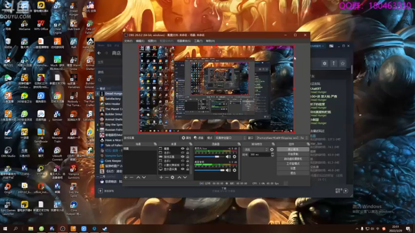This screenshot has width=415, height=233.
Task: Open capture mode (模式) dropdown
Action: coord(230,138)
